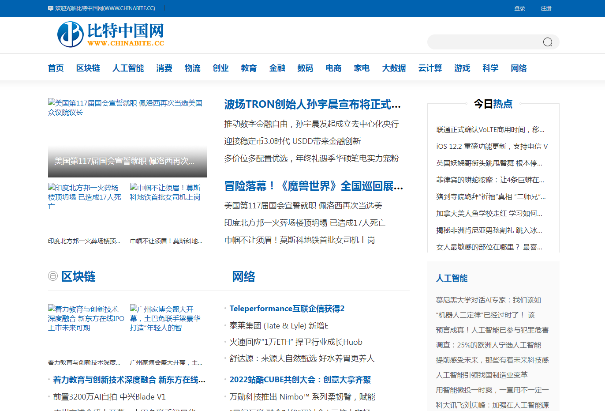The image size is (605, 411).
Task: Click the thumbnail caption 印度北方邦一火葬场楼顶
Action: click(x=84, y=241)
